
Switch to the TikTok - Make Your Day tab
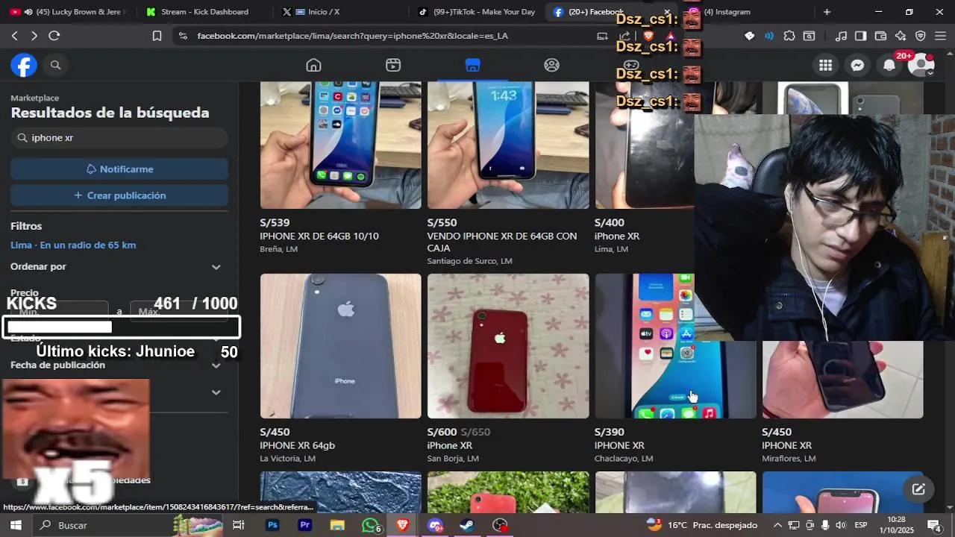click(x=476, y=12)
